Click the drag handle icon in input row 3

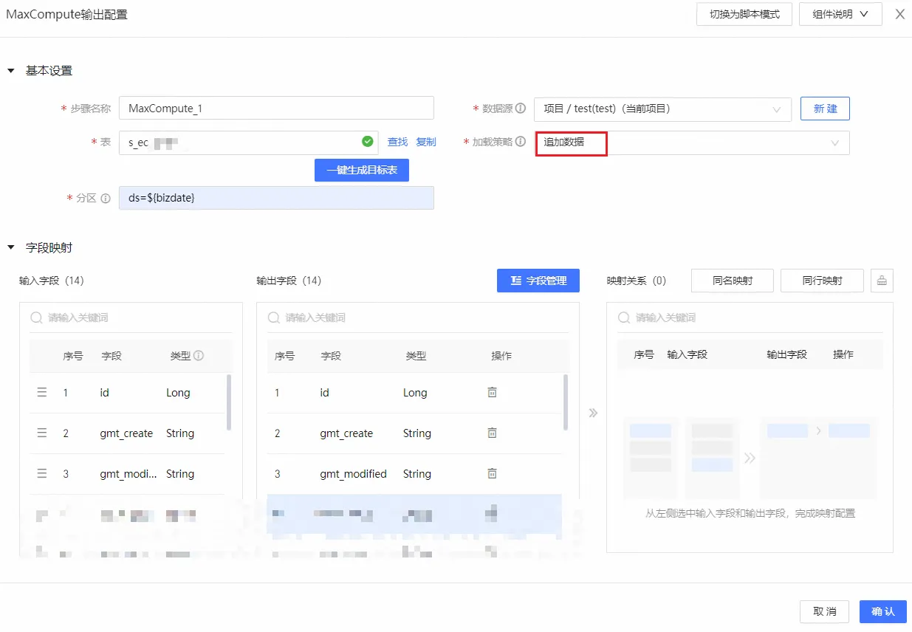42,474
